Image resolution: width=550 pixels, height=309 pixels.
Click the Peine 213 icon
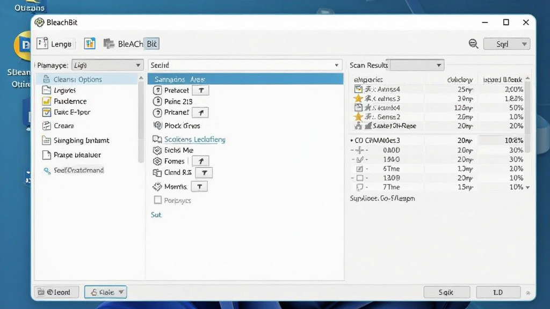tap(157, 101)
